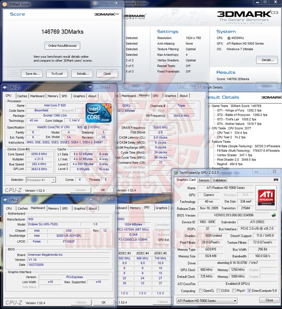The image size is (282, 309).
Task: Open Details in 3DMark Score dialog
Action: point(83,74)
